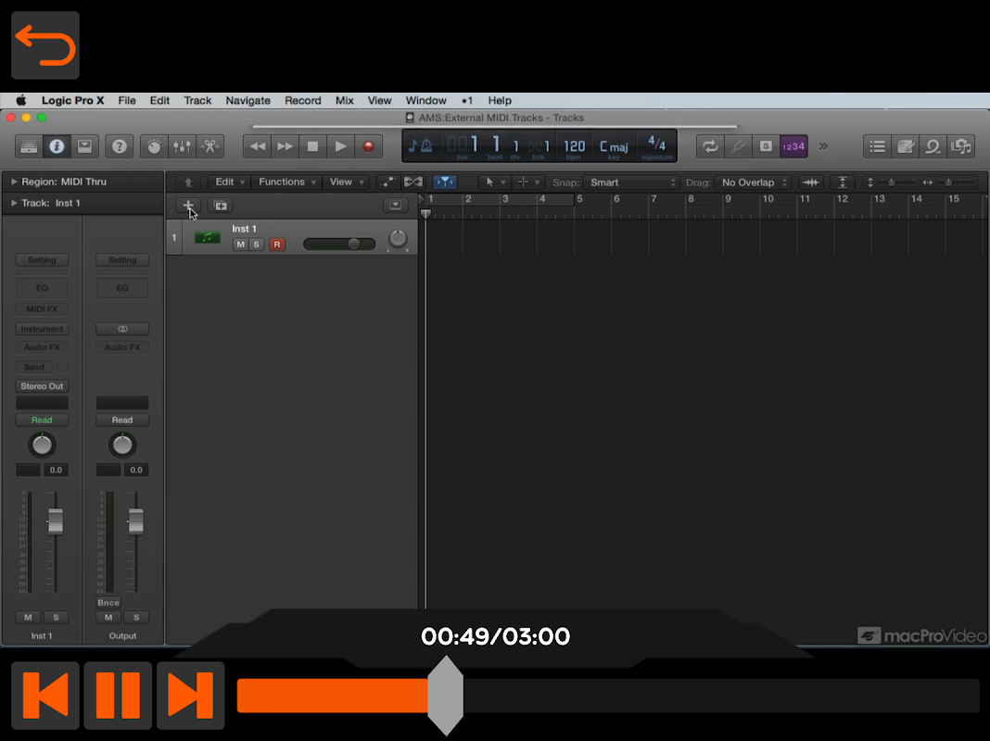Click the green Inst 1 track icon
The height and width of the screenshot is (741, 990).
(207, 238)
